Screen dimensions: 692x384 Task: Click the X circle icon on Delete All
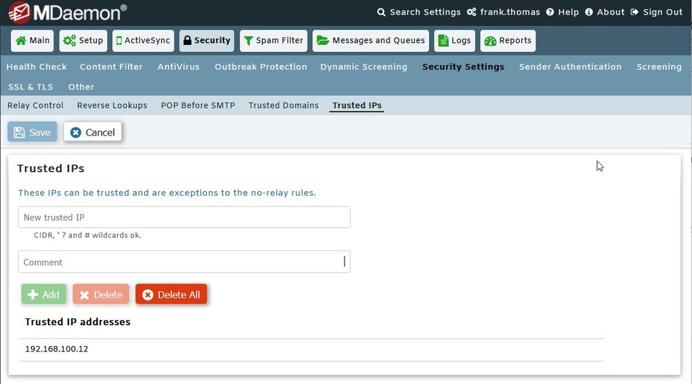148,295
